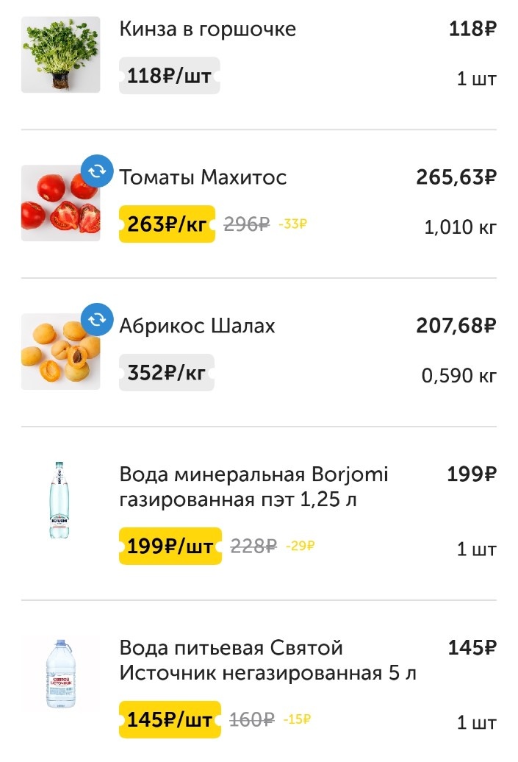Open the Borjomi mineral water image

point(60,499)
